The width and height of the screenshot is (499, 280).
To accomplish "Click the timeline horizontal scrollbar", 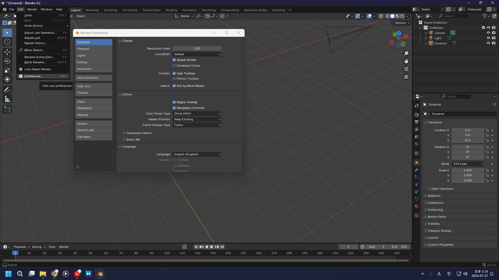I will [206, 260].
